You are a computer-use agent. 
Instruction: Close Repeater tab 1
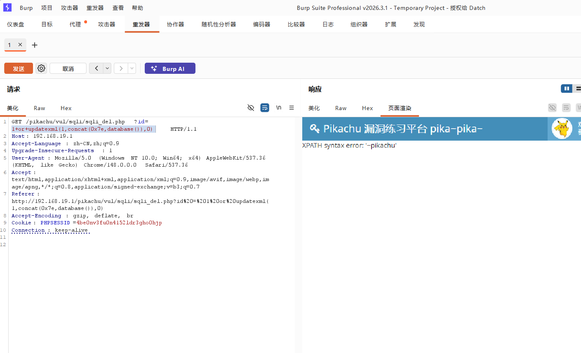pyautogui.click(x=20, y=45)
